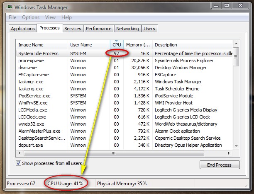Click the horizontal scrollbar right arrow
Viewport: 254px width, 194px height.
[229, 153]
